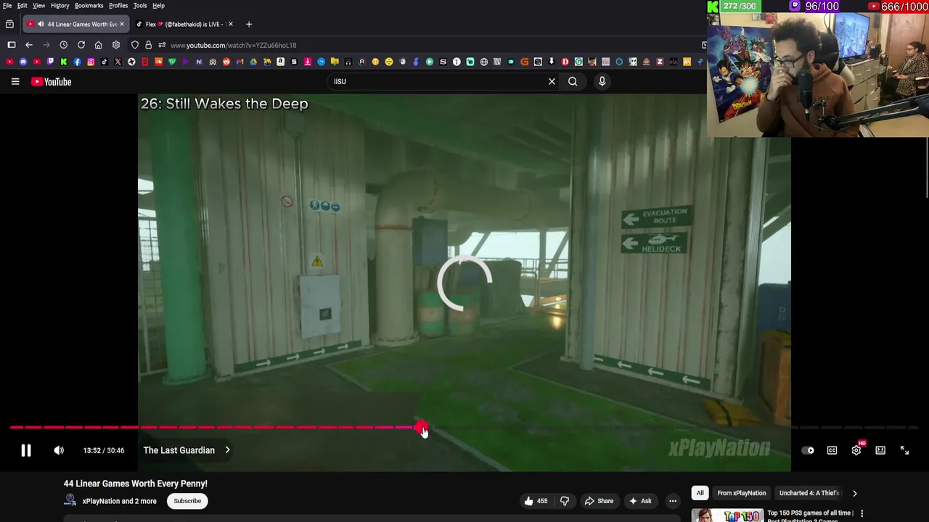Open the File menu
The height and width of the screenshot is (522, 929).
[7, 6]
